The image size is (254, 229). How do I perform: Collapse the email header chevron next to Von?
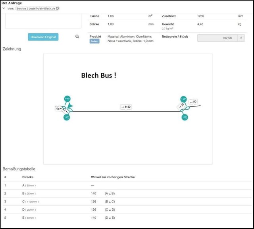(4, 8)
